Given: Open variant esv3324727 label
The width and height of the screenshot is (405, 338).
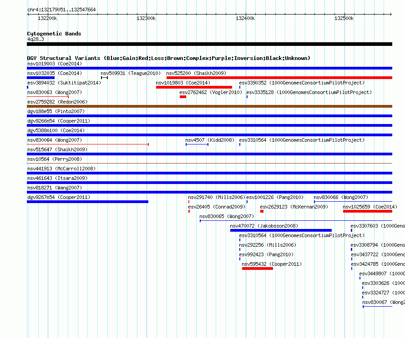Looking at the screenshot, I should (383, 293).
